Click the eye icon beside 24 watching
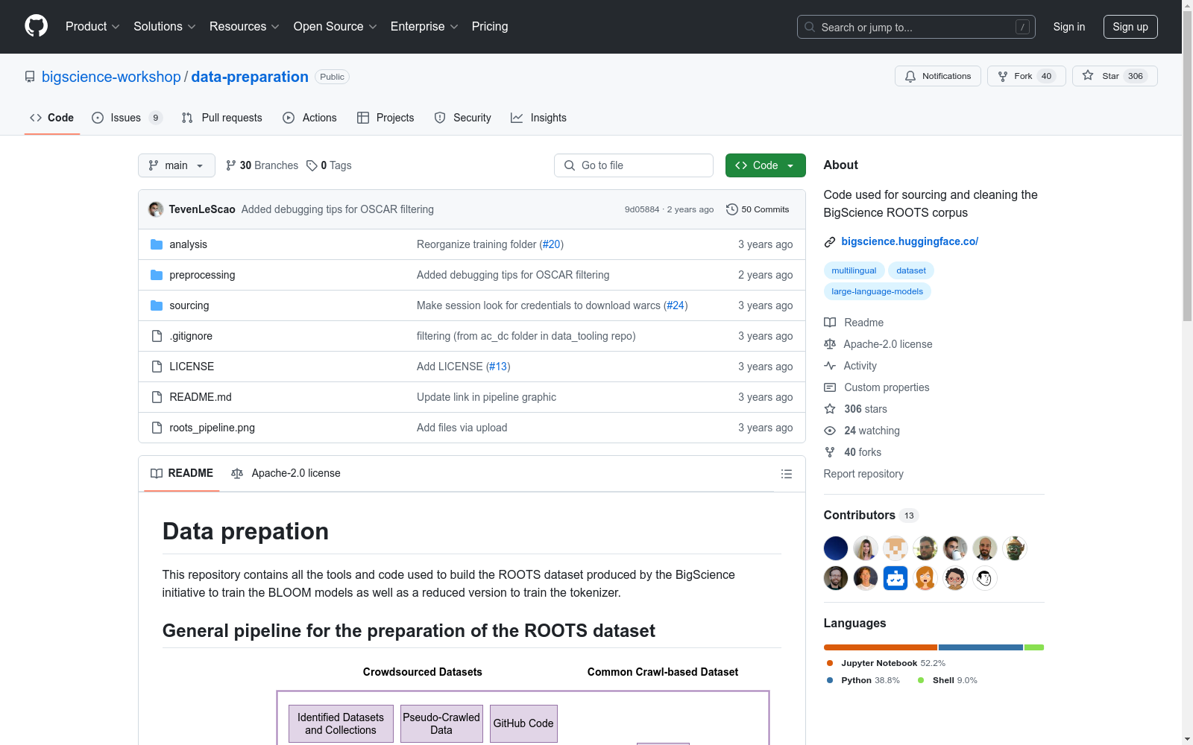The image size is (1193, 745). pos(830,431)
